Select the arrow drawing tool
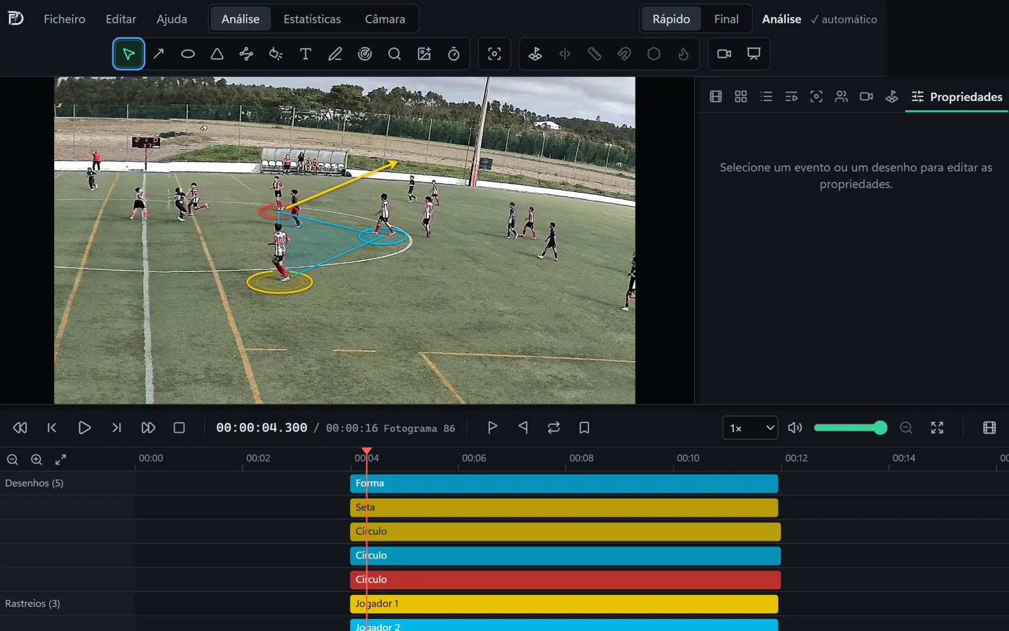 pos(158,54)
